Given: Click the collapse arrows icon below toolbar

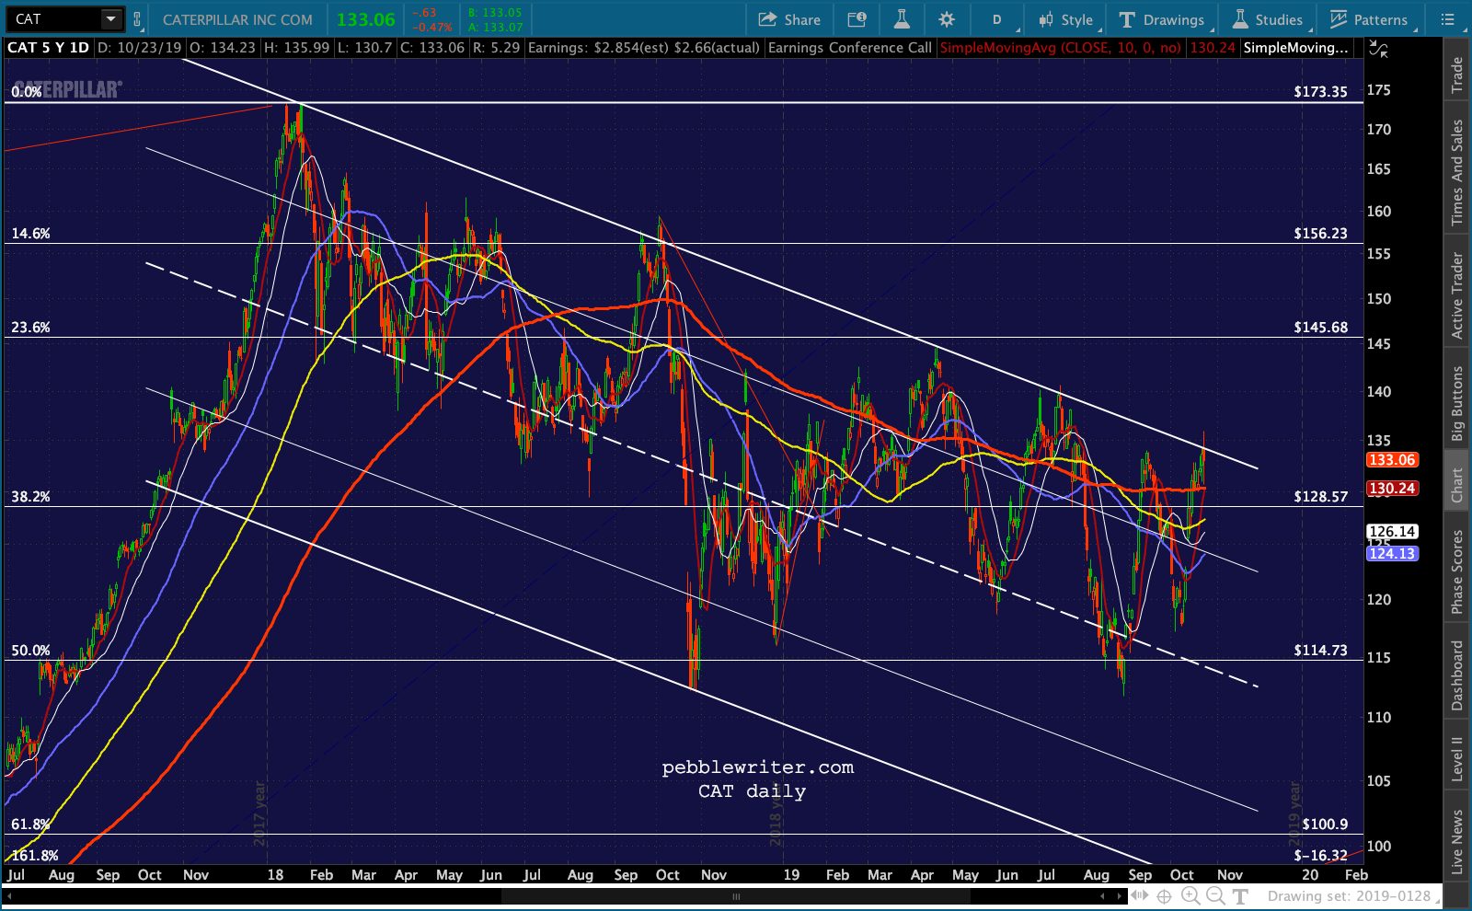Looking at the screenshot, I should coord(1378,49).
